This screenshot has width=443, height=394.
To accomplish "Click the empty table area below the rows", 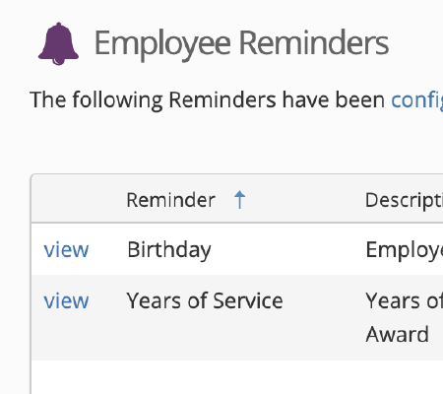I will (x=237, y=377).
